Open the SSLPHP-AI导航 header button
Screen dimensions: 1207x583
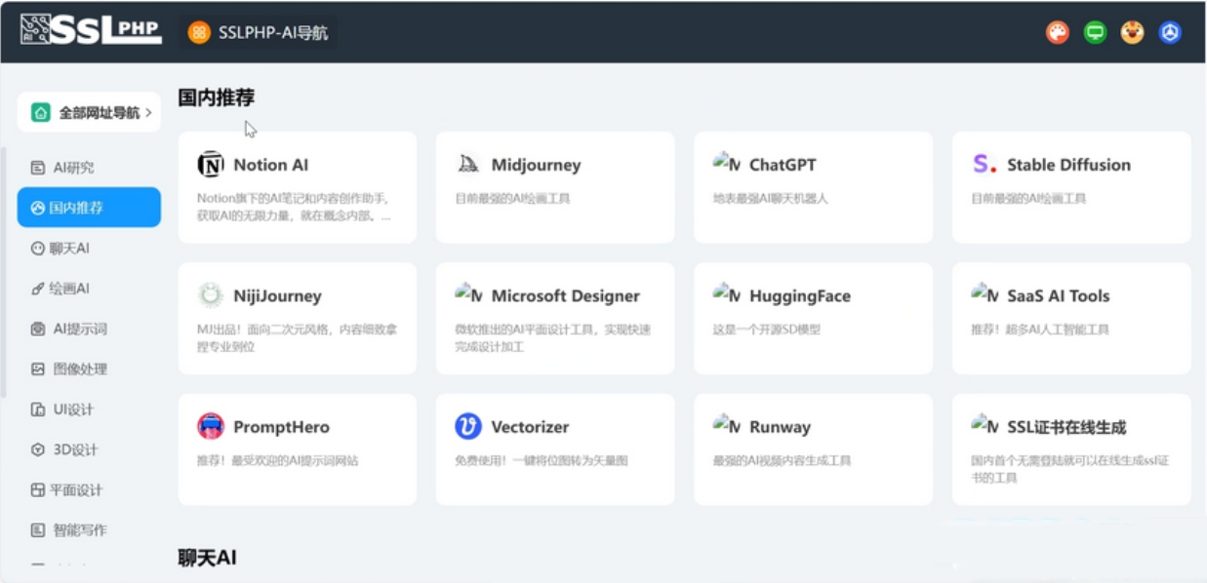click(x=260, y=32)
